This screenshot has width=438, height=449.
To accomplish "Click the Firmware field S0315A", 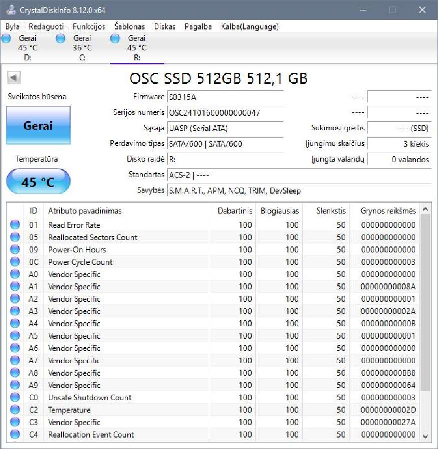I will pyautogui.click(x=225, y=97).
